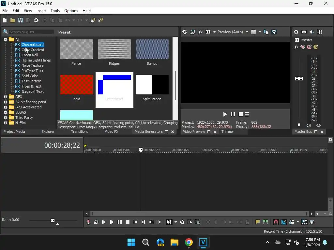Open Master FX button in Master Bus
The width and height of the screenshot is (334, 250).
pyautogui.click(x=296, y=47)
